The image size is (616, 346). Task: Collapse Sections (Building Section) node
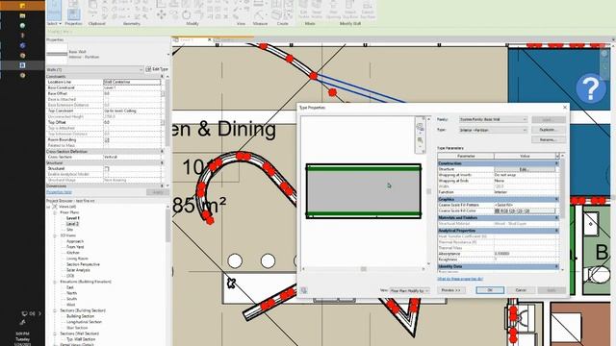55,310
